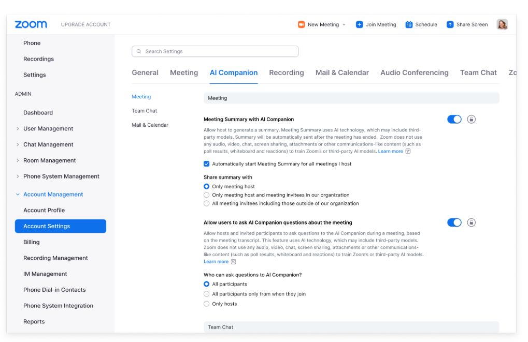528x342 pixels.
Task: Open Recording Management in sidebar
Action: [55, 258]
